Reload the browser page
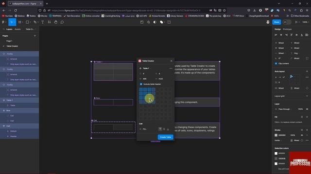Image resolution: width=311 pixels, height=174 pixels. click(x=16, y=10)
